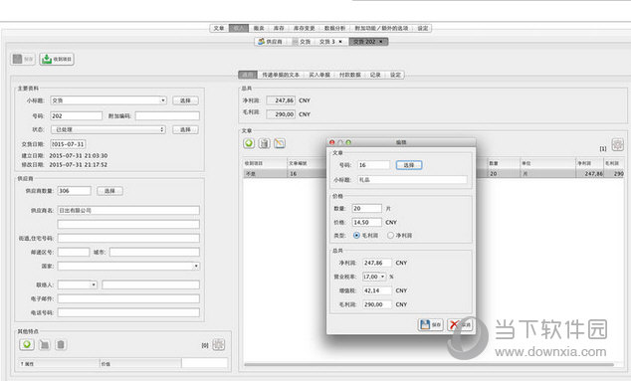Viewport: 631px width, 381px height.
Task: Click the disabled save icon in top toolbar
Action: pos(23,59)
